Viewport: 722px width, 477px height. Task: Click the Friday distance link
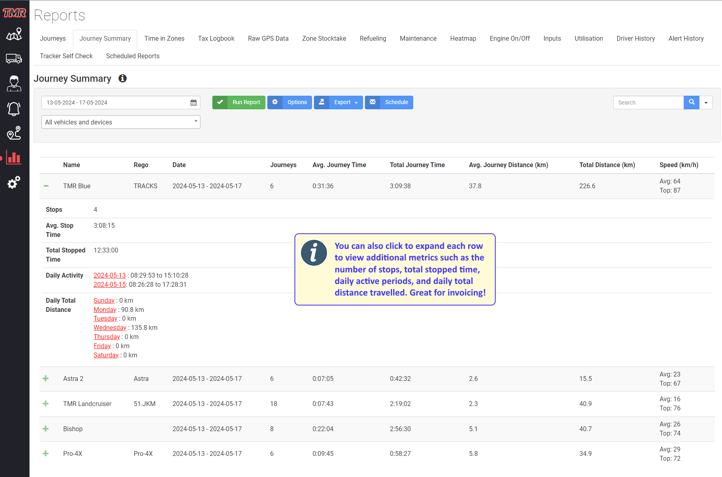coord(102,346)
